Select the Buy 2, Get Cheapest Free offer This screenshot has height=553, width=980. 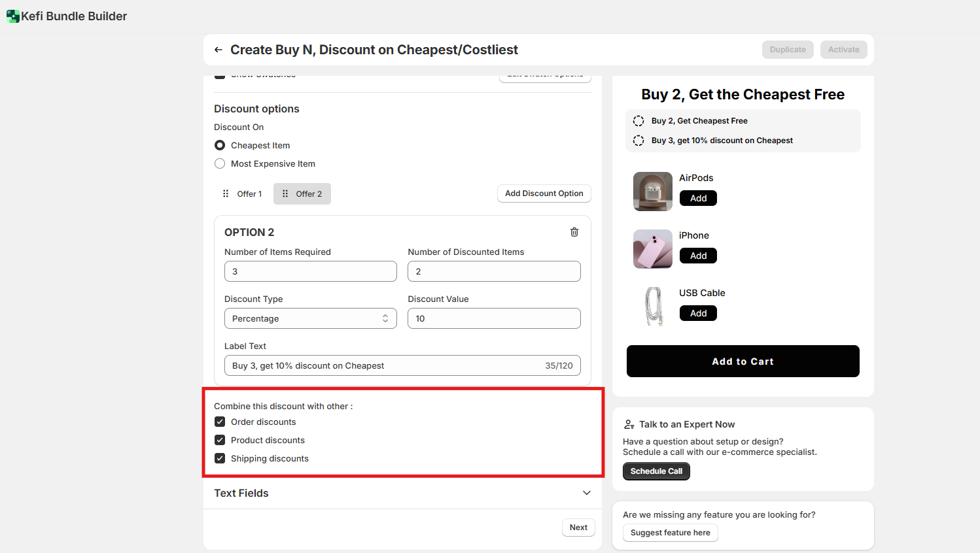coord(639,121)
